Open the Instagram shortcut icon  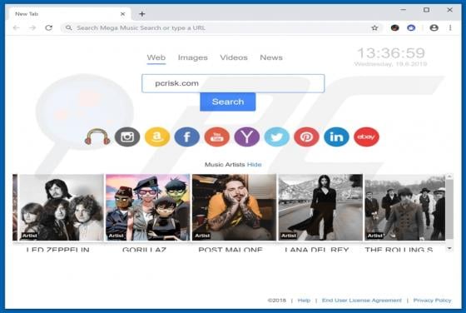coord(127,137)
